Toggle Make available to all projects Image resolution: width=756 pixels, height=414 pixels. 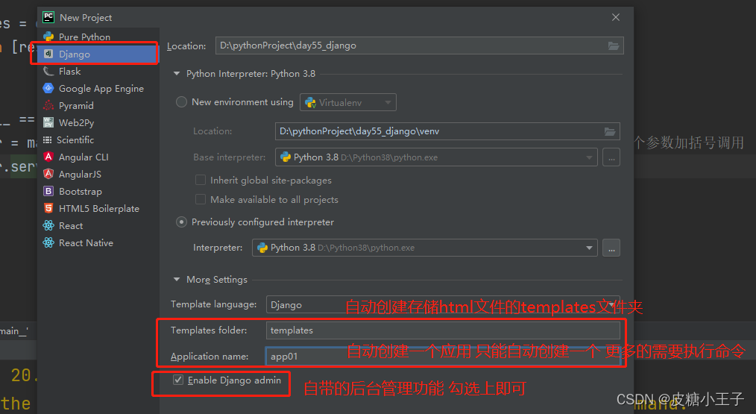pos(200,199)
